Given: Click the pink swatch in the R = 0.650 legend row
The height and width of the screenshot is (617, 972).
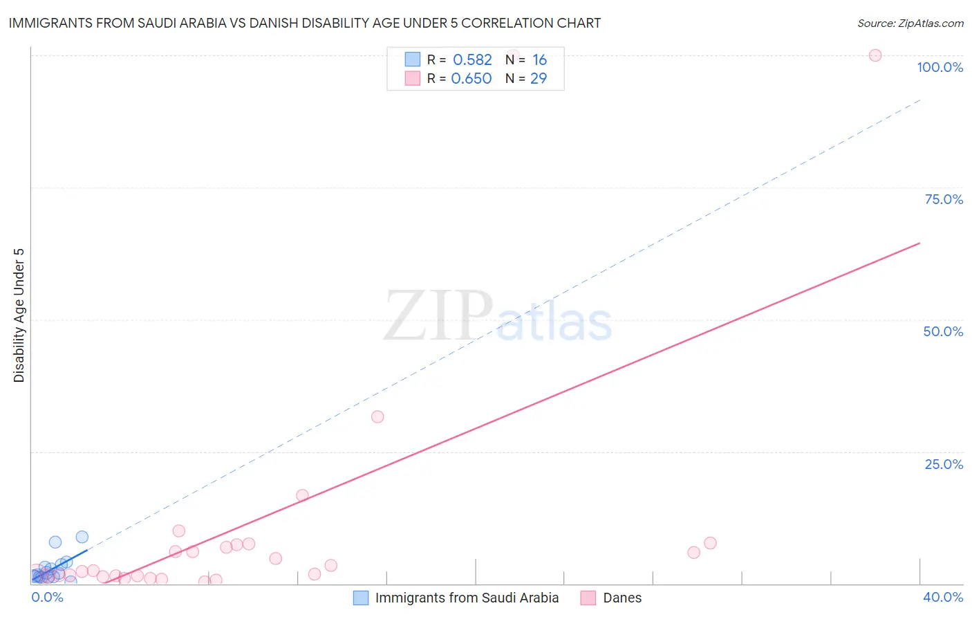Looking at the screenshot, I should coord(413,78).
